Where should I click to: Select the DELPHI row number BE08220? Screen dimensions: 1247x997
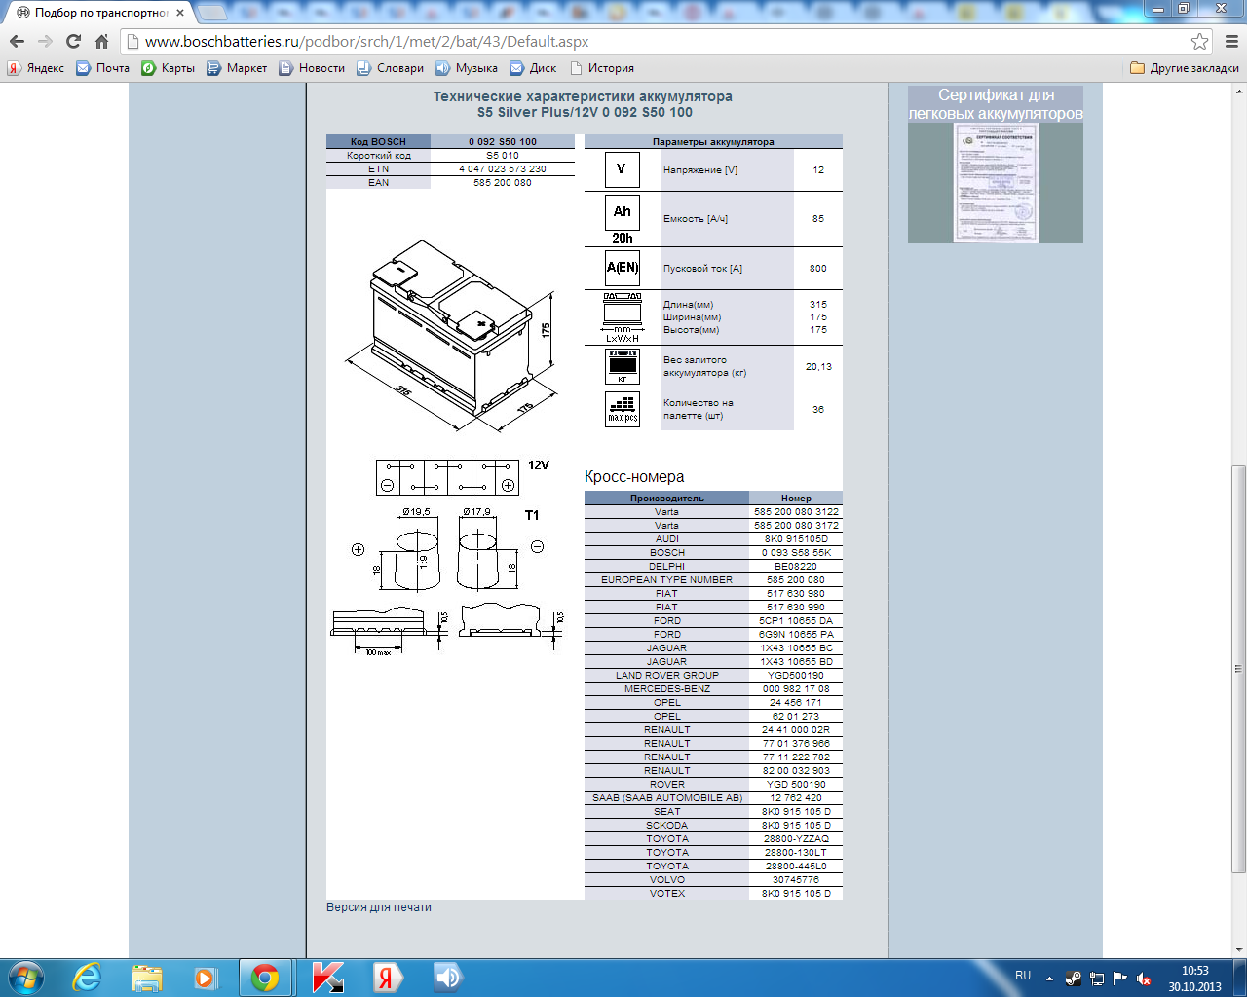pyautogui.click(x=796, y=567)
